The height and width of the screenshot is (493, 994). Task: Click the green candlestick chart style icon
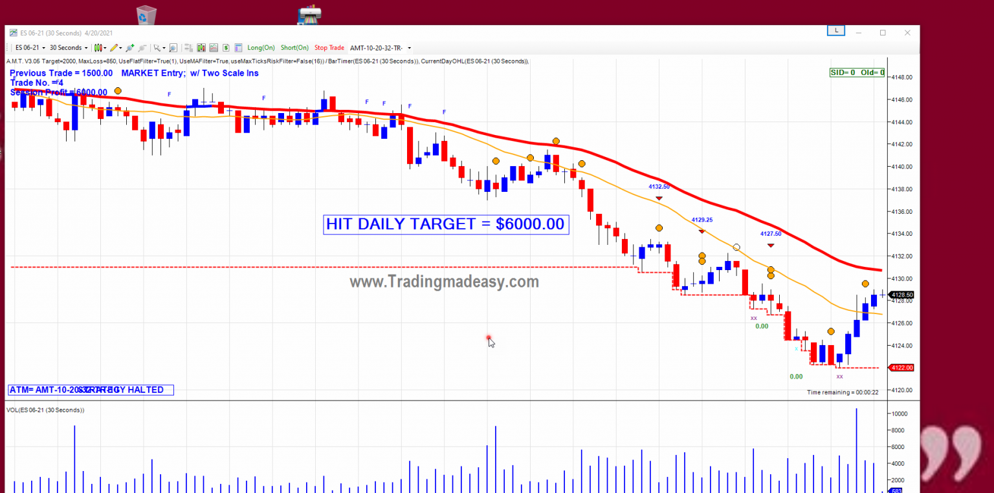(x=201, y=47)
